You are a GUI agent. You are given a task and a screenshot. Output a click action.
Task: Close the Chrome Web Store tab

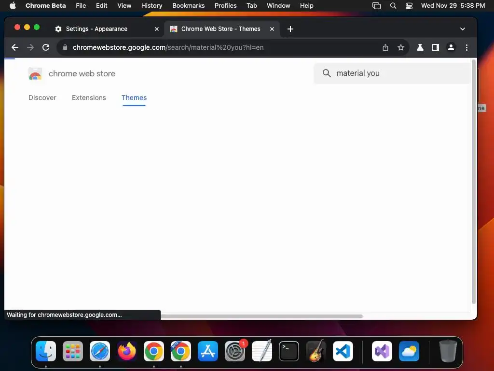pos(272,29)
